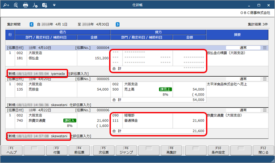Click user name iyamada in the log line

pos(58,74)
